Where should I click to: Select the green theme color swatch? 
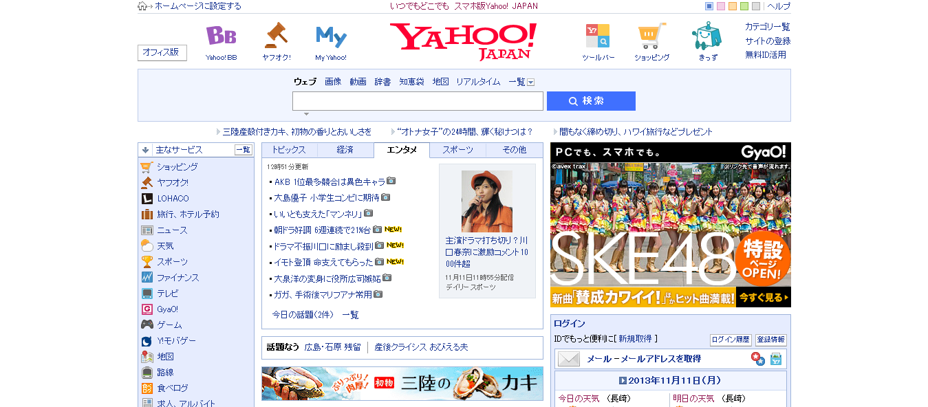[x=744, y=6]
